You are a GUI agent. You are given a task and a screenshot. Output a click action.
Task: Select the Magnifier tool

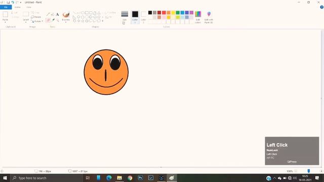tap(57, 20)
